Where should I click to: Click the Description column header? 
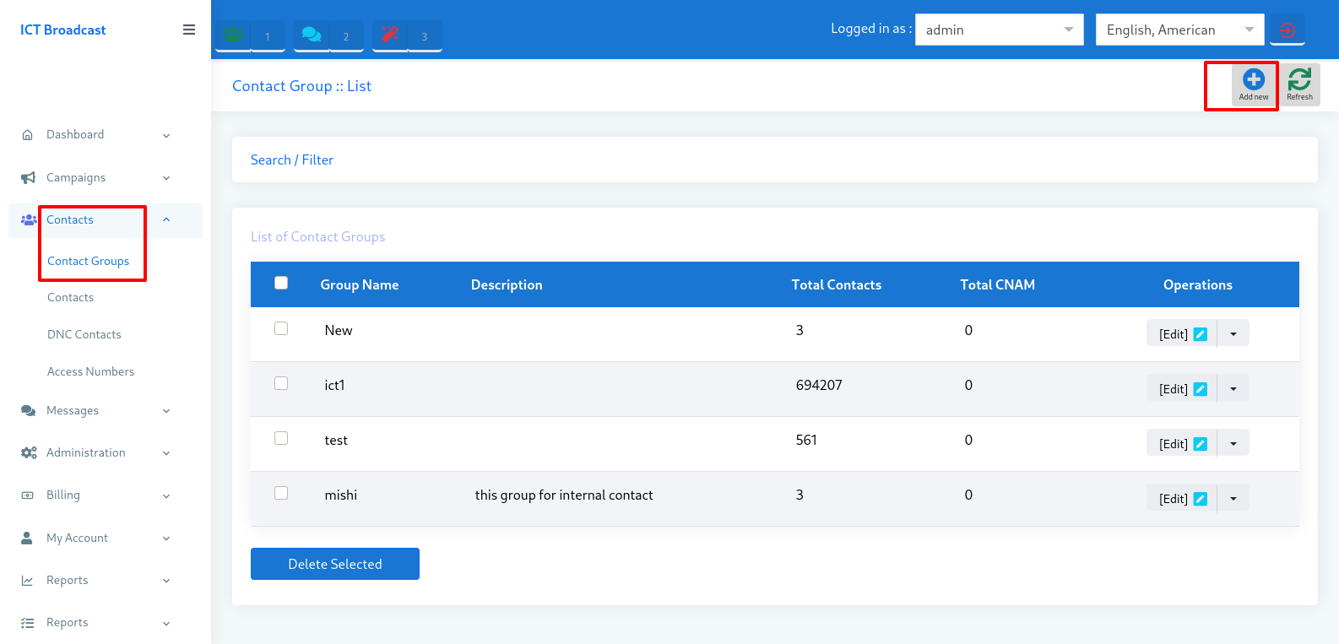pos(507,284)
